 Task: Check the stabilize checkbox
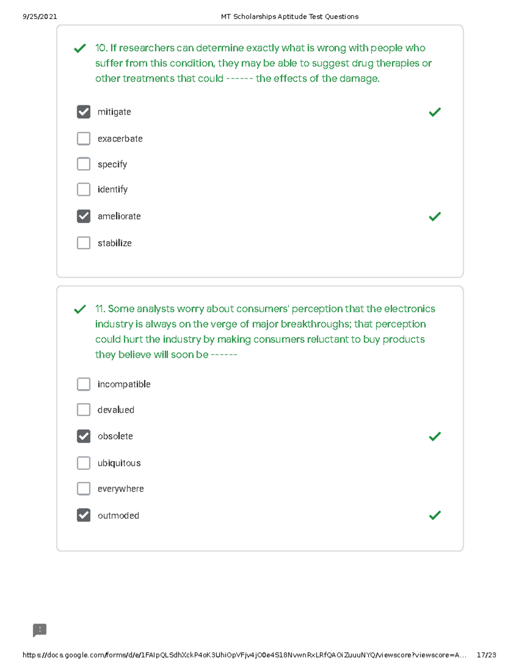[83, 243]
